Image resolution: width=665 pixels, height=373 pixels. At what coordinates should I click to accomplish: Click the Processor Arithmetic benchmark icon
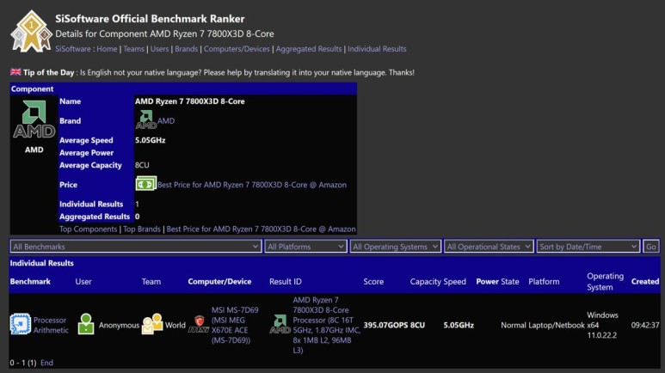(x=21, y=325)
